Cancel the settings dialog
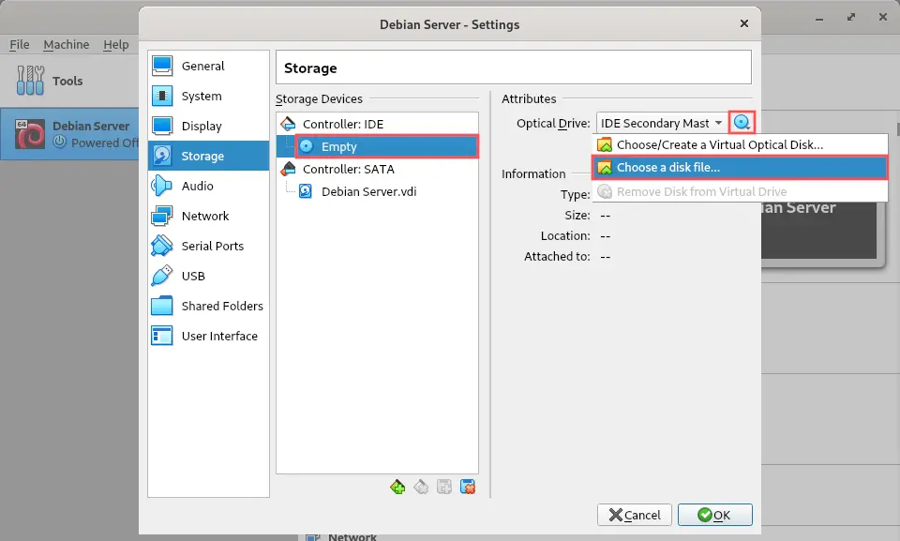Viewport: 900px width, 541px height. [635, 515]
